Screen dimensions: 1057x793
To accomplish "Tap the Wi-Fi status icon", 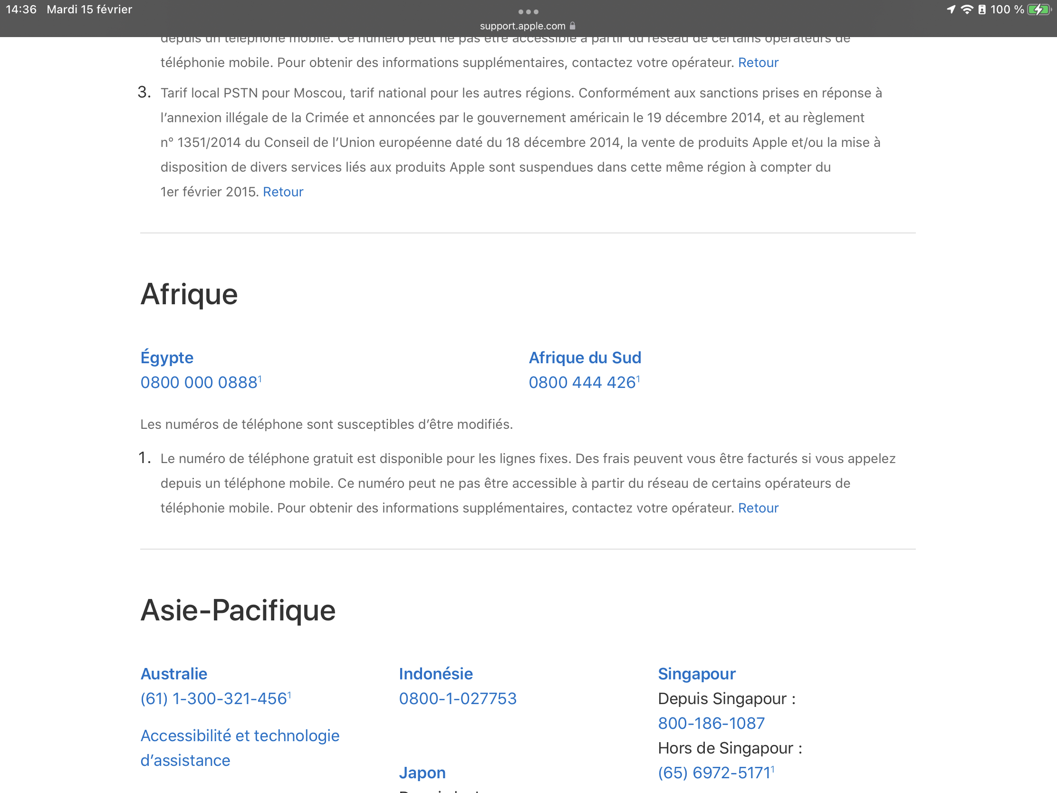I will click(x=967, y=10).
